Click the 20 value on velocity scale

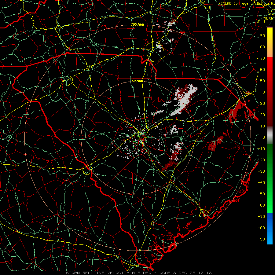point(262,115)
